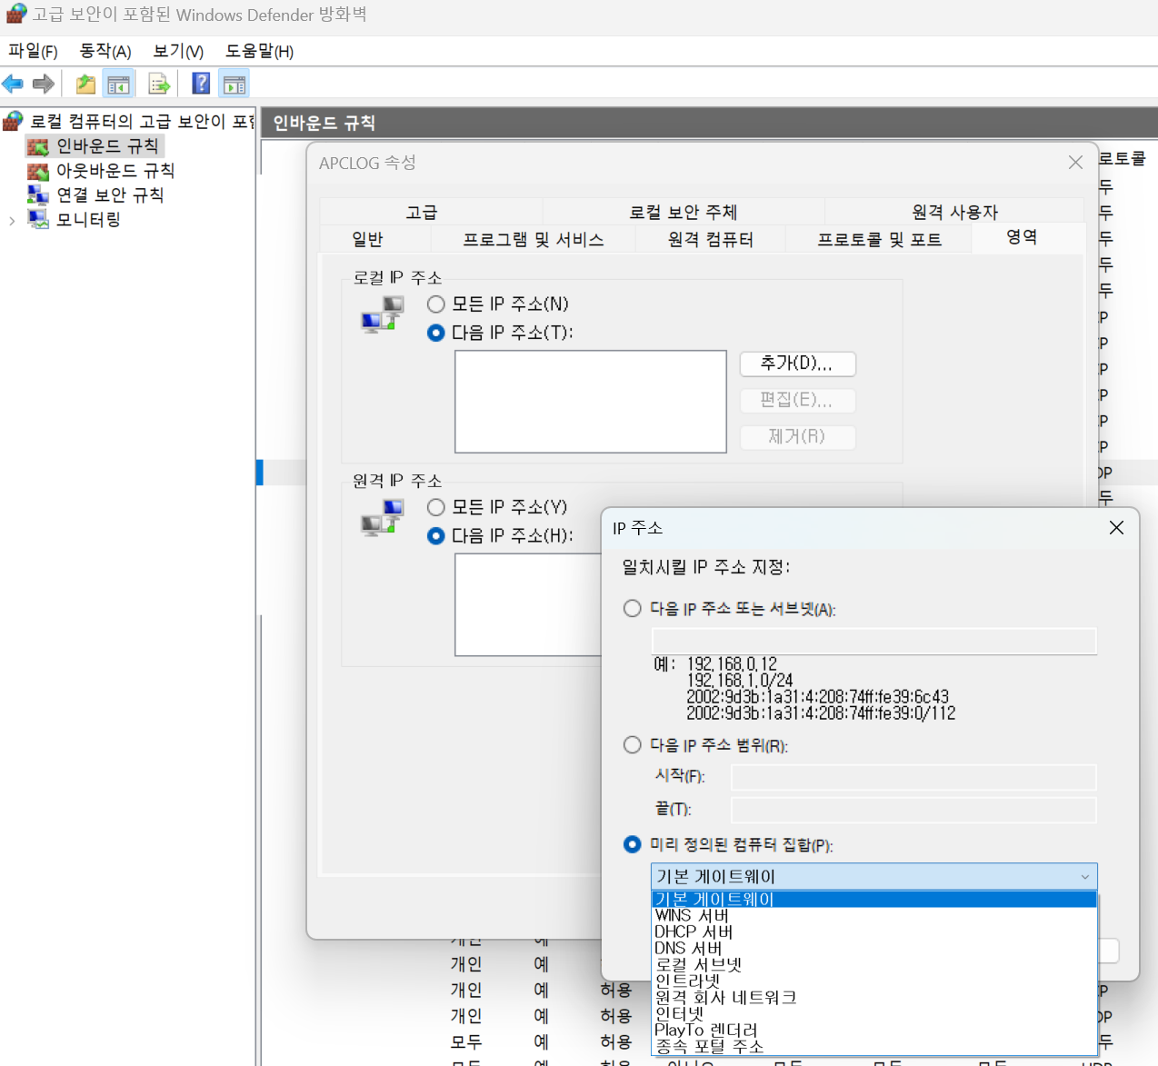Switch to the 원격 컴퓨터 tab

point(711,240)
